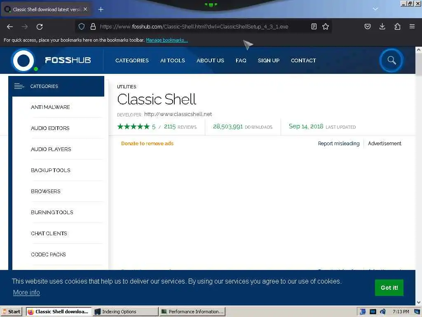Image resolution: width=422 pixels, height=317 pixels.
Task: Click the UTILITIES category label
Action: [x=127, y=87]
